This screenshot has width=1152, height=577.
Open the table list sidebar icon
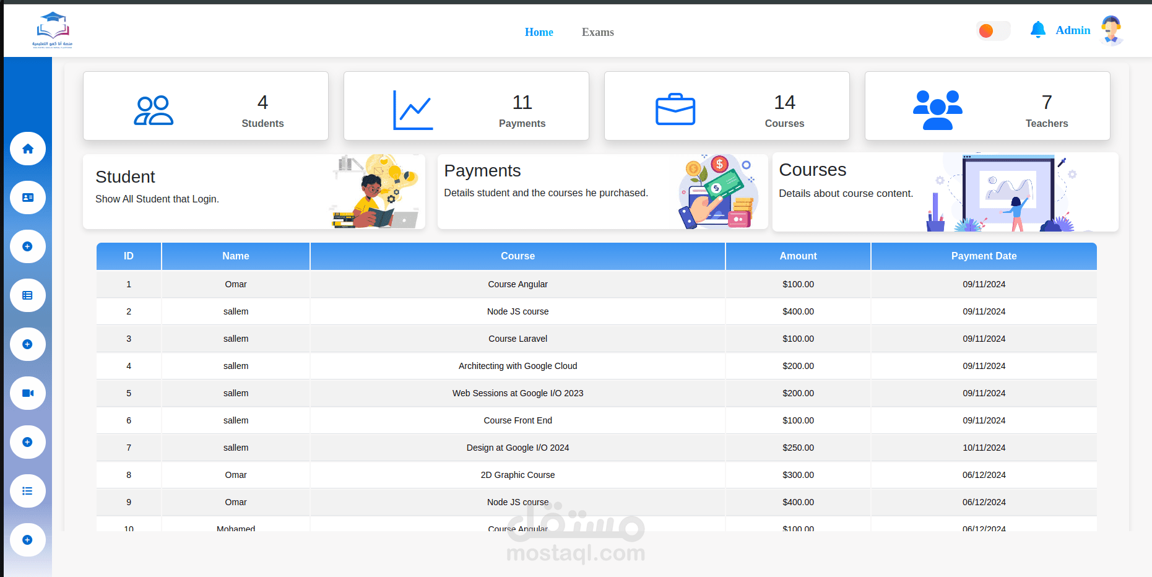(x=28, y=295)
